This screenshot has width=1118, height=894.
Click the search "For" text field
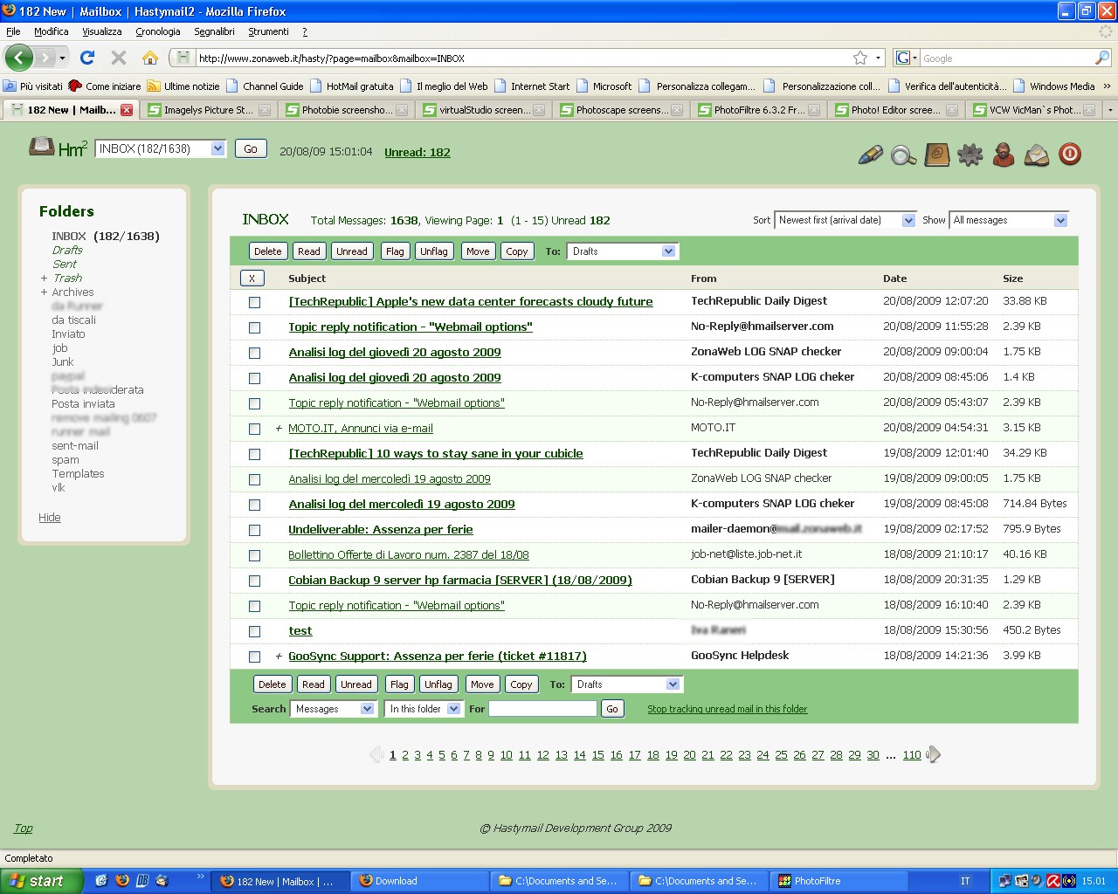pyautogui.click(x=542, y=709)
